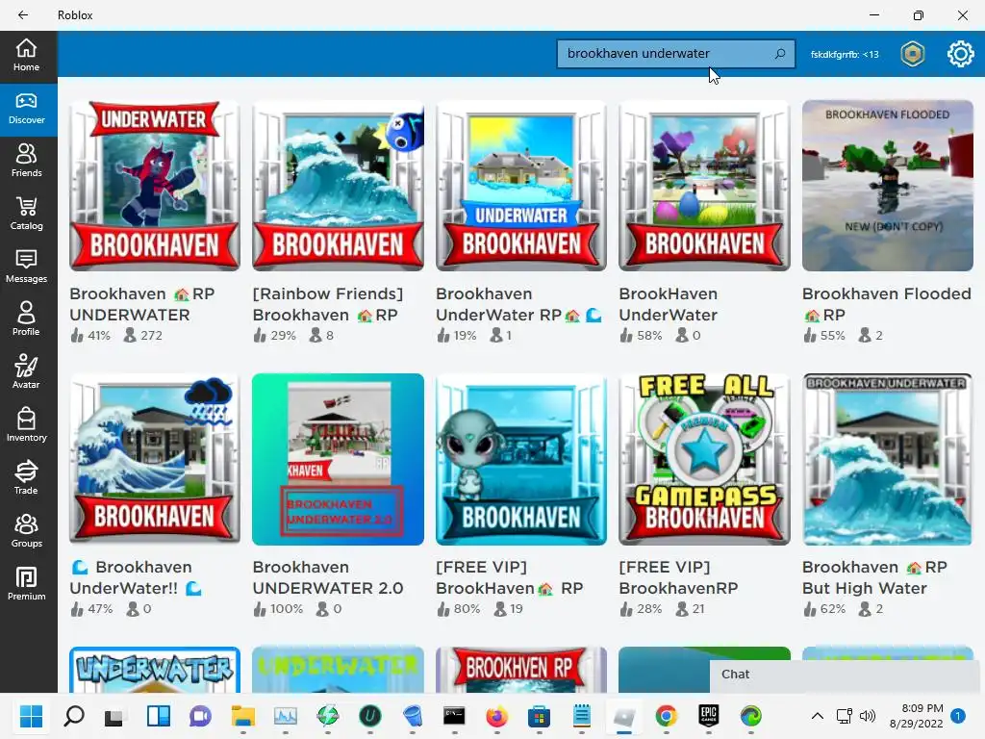Open Brookhaven RP UNDERWATER game thumbnail
This screenshot has height=739, width=985.
point(155,186)
